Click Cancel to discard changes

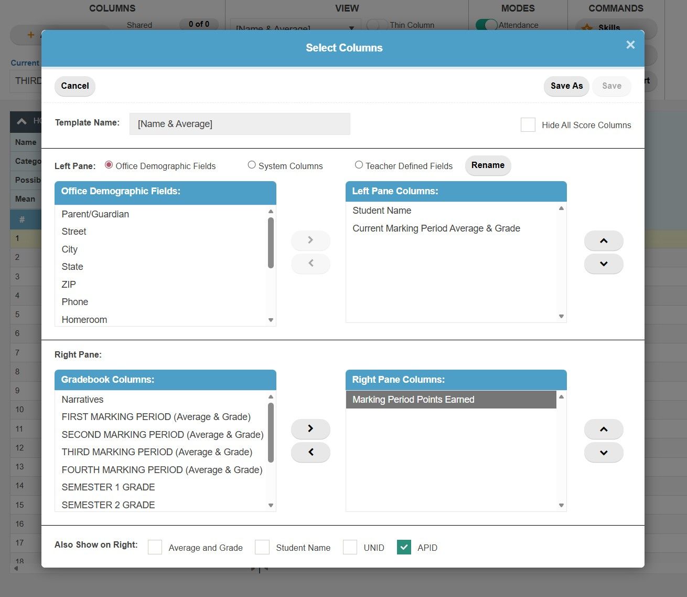[x=74, y=86]
